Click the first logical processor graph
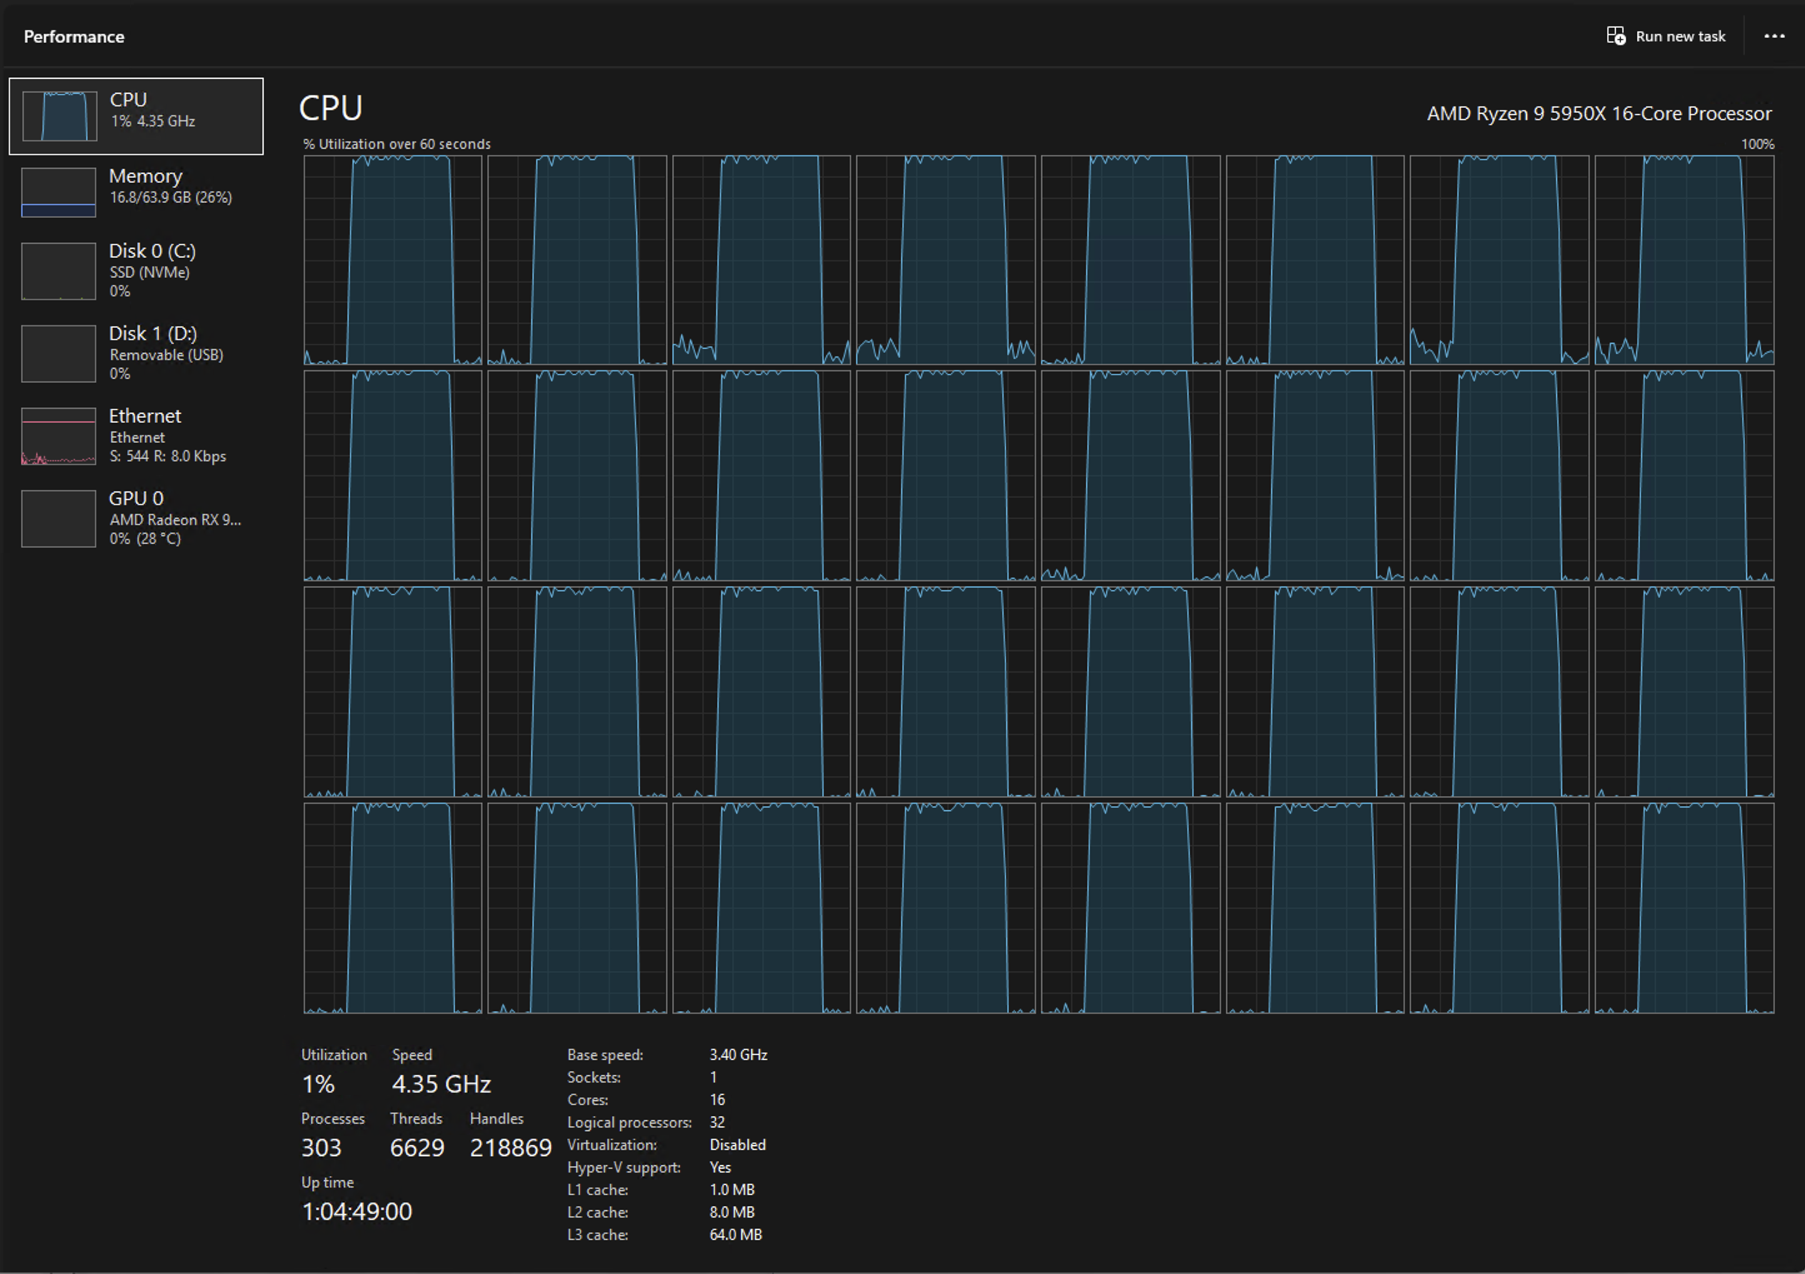Screen dimensions: 1805x1274 (392, 259)
